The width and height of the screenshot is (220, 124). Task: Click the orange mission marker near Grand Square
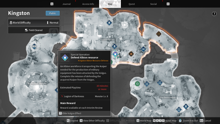point(131,54)
